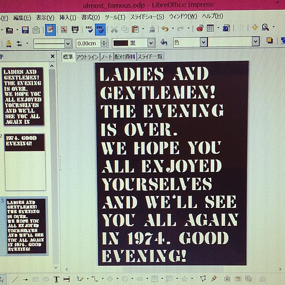Switch to the スライド一覧 tab
285x285 pixels.
point(150,57)
